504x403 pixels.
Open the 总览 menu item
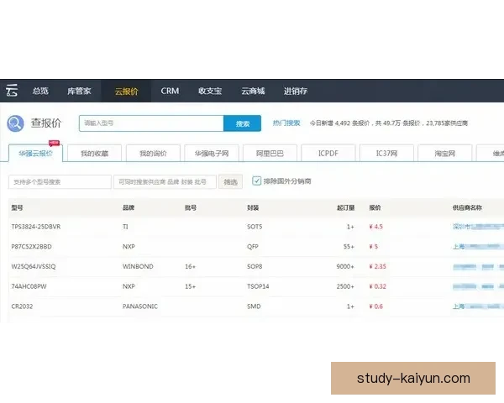[40, 91]
